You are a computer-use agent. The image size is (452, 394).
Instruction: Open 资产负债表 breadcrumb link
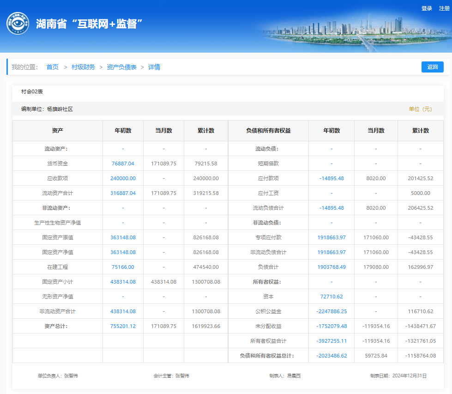pyautogui.click(x=121, y=67)
